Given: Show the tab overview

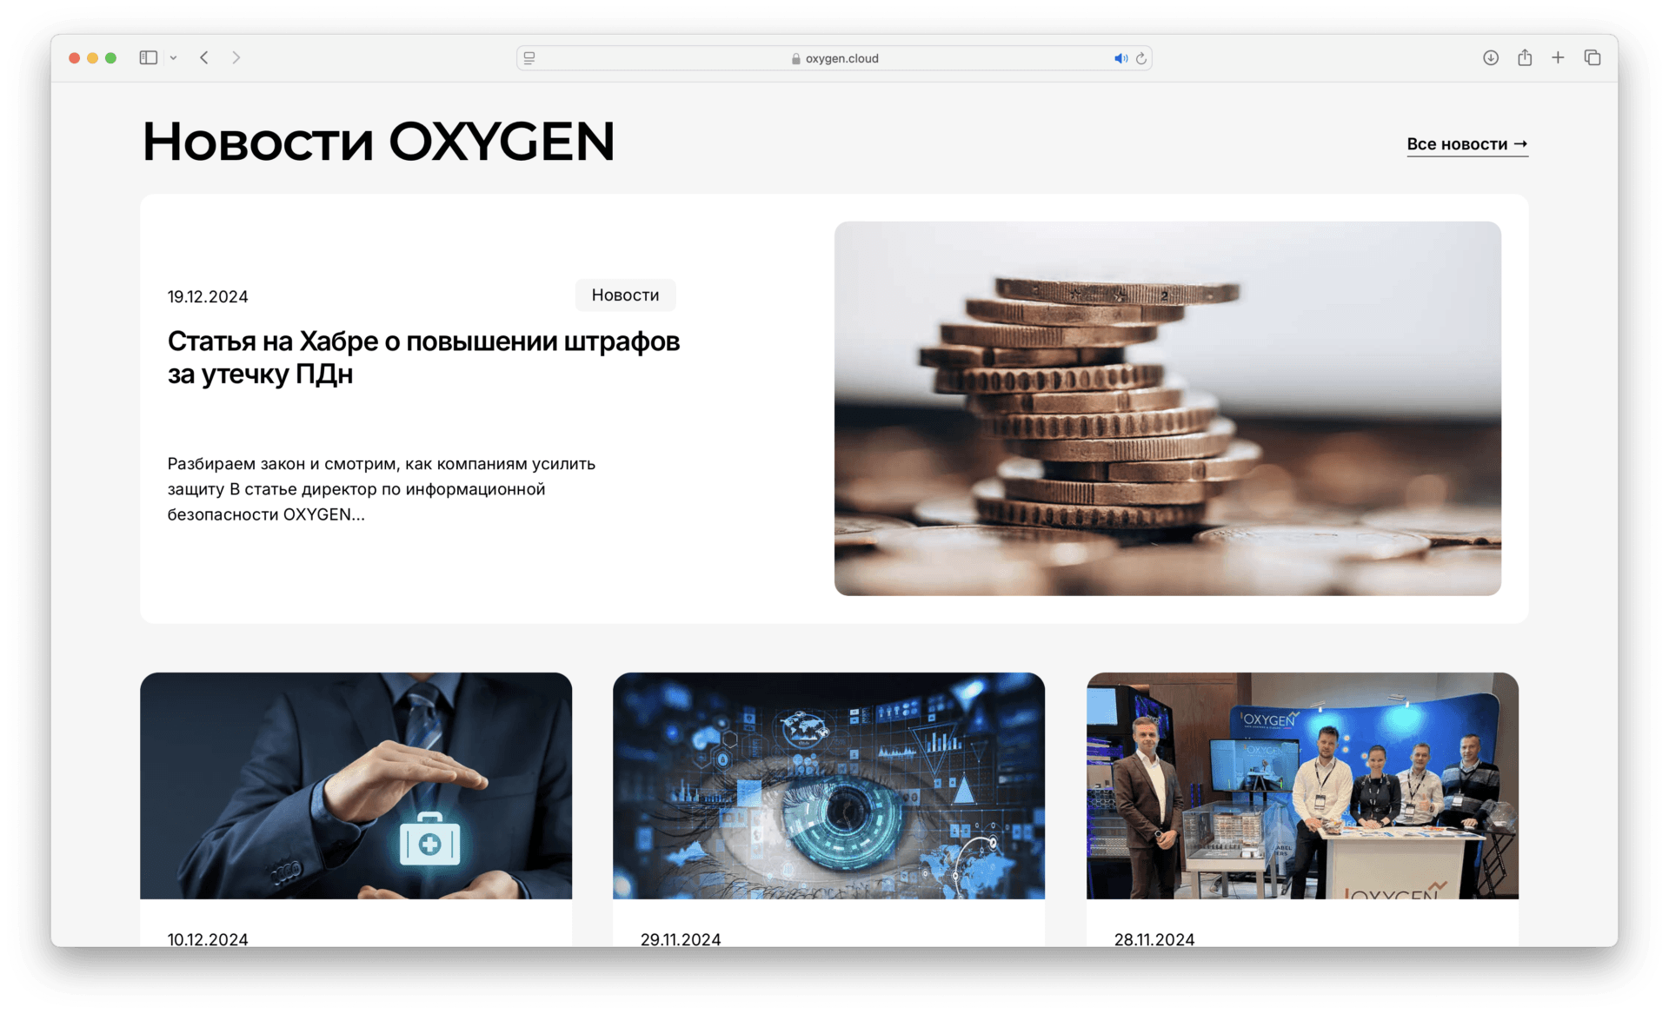Looking at the screenshot, I should point(1593,58).
